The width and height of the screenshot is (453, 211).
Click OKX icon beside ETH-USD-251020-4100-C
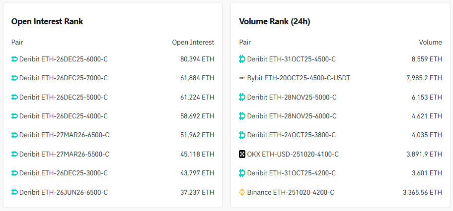point(242,154)
